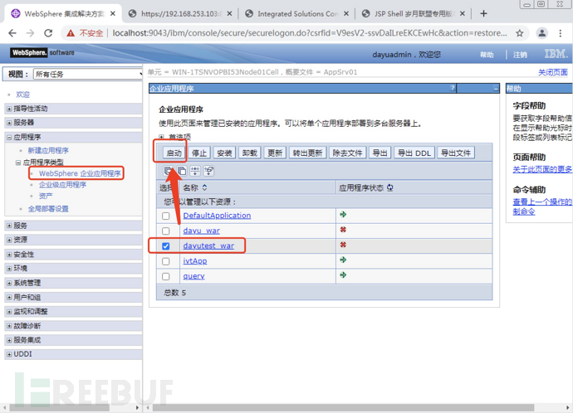The height and width of the screenshot is (413, 573).
Task: Open a new browser tab
Action: (483, 13)
